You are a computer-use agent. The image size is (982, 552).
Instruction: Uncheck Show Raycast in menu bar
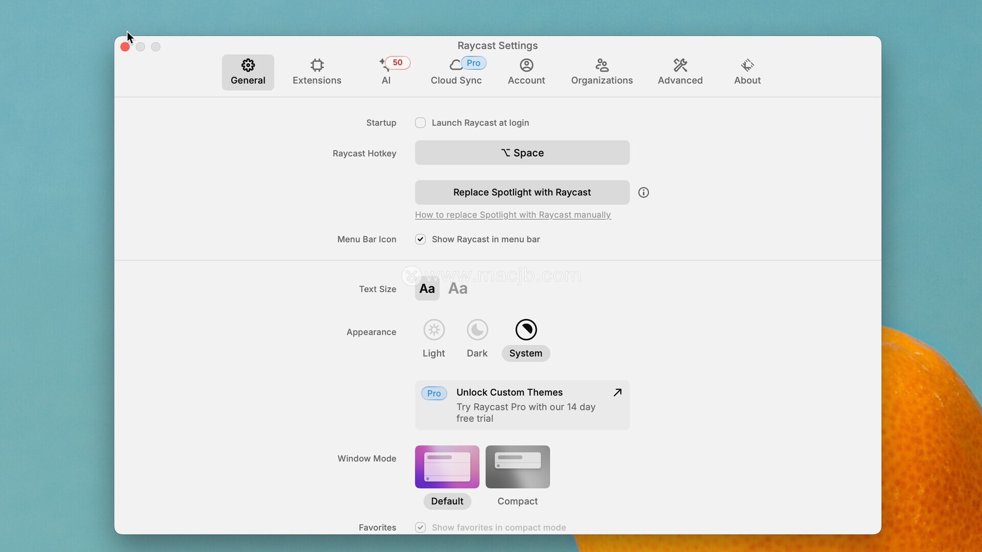point(420,239)
